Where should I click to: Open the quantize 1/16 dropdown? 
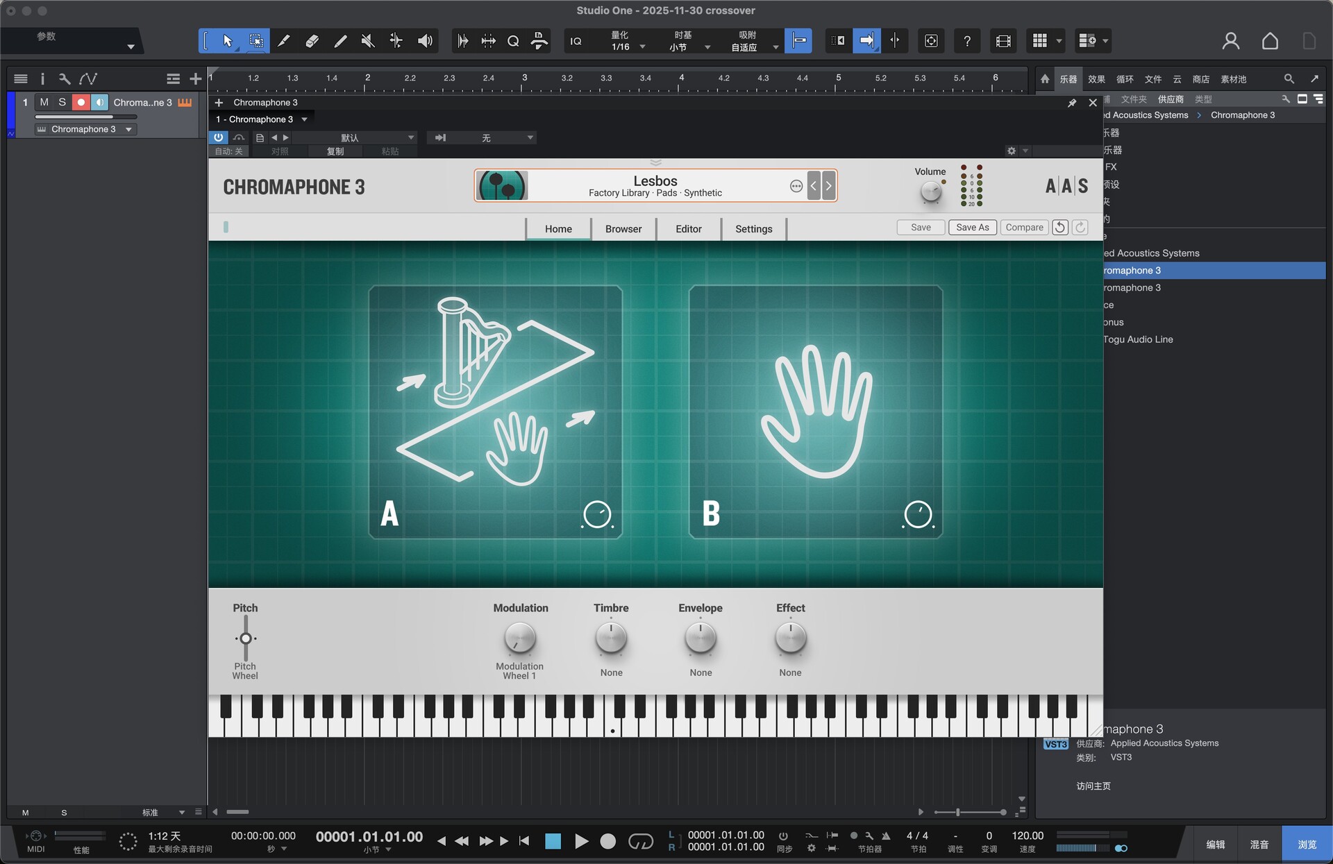[642, 47]
